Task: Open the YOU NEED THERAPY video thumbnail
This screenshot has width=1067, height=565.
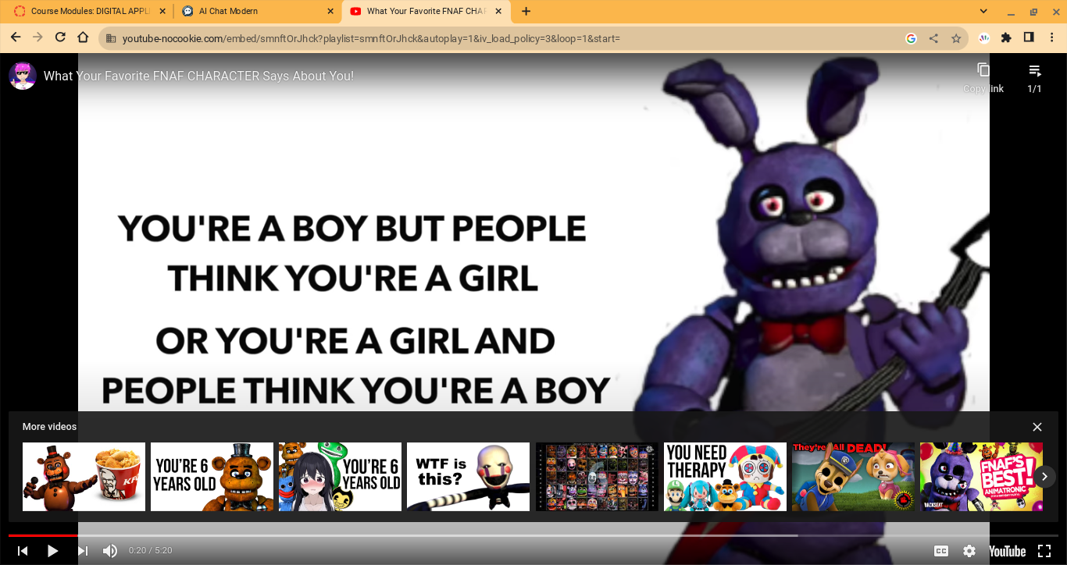Action: pyautogui.click(x=725, y=477)
